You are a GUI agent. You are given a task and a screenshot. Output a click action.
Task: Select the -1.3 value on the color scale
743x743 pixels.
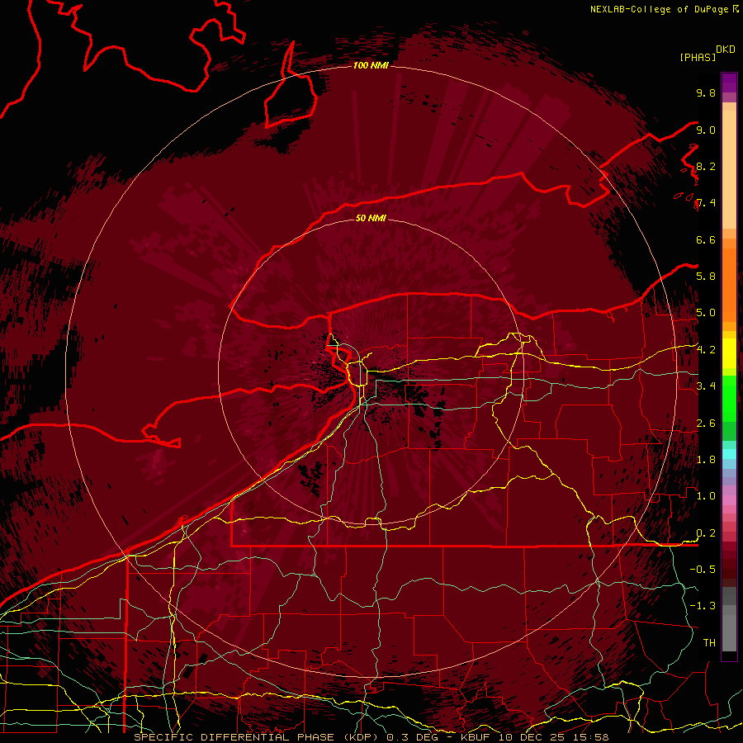703,606
